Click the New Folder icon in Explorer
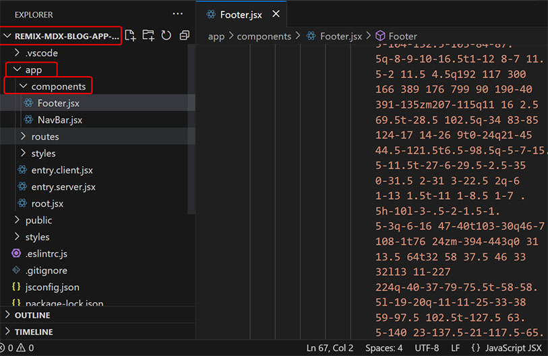This screenshot has width=548, height=356. (x=148, y=36)
